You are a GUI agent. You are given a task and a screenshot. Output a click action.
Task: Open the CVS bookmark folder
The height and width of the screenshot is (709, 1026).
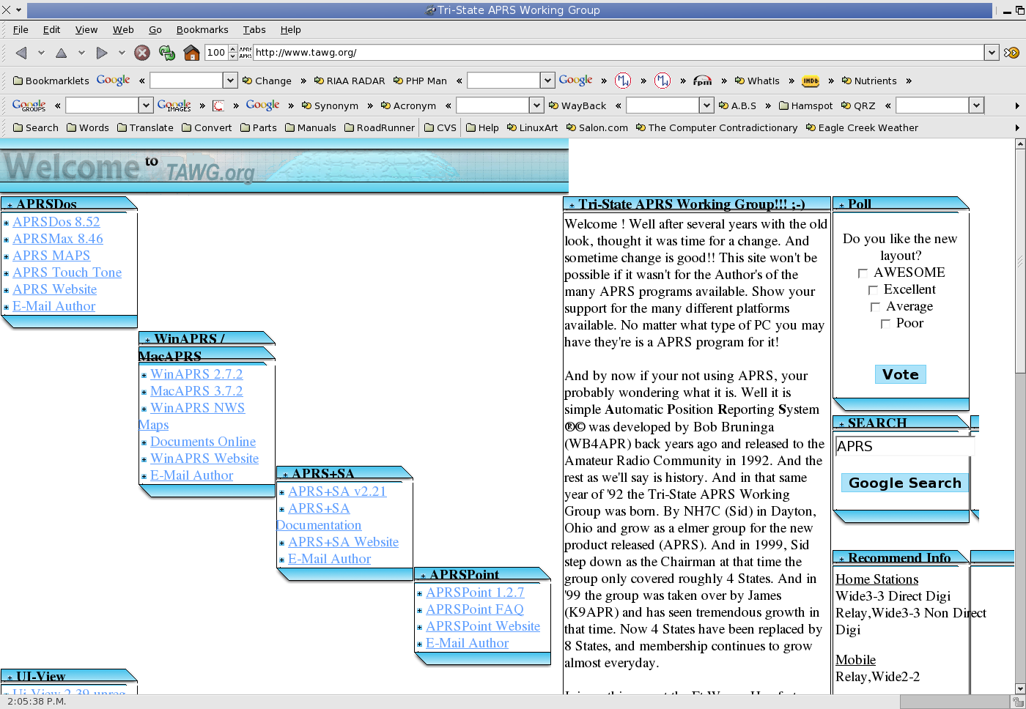[x=440, y=127]
